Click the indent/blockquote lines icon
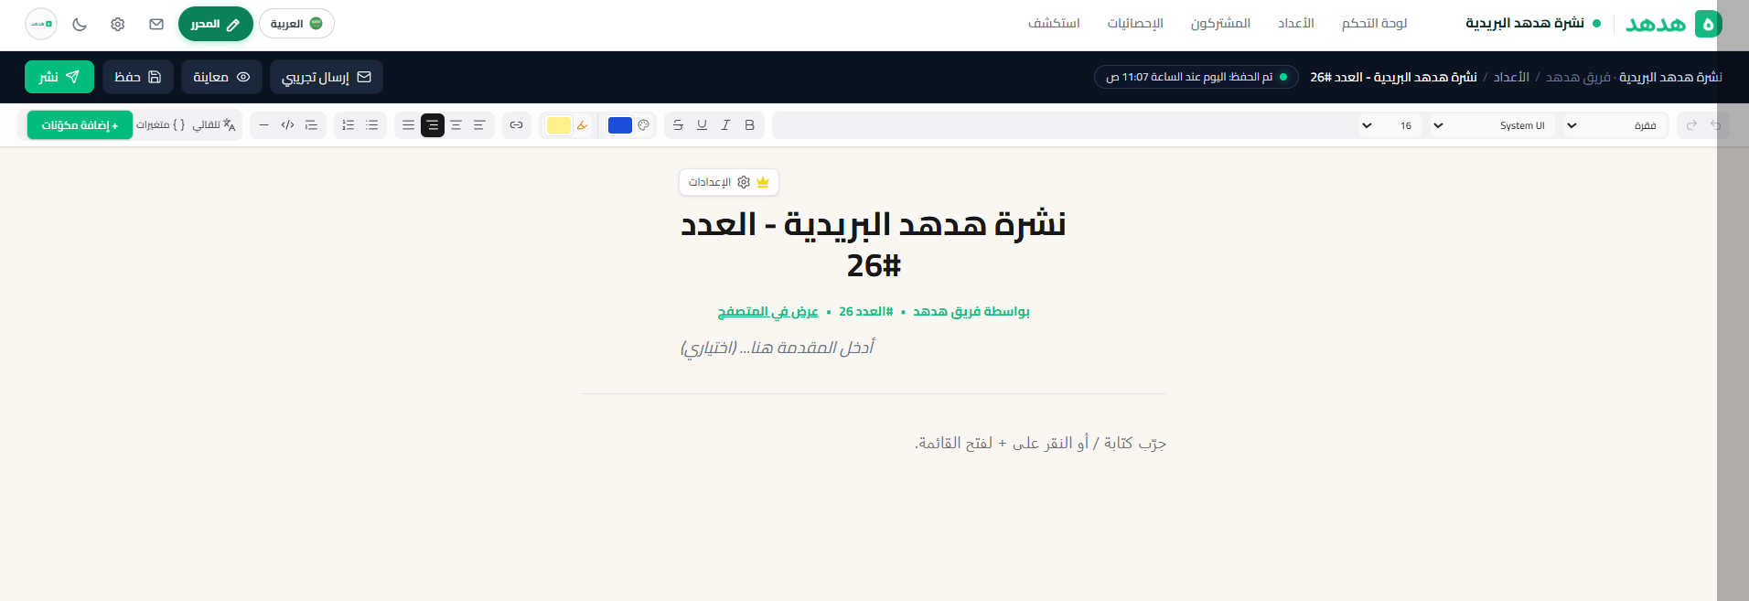The height and width of the screenshot is (601, 1749). coord(311,125)
